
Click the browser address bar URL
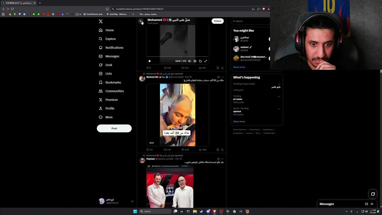click(140, 9)
